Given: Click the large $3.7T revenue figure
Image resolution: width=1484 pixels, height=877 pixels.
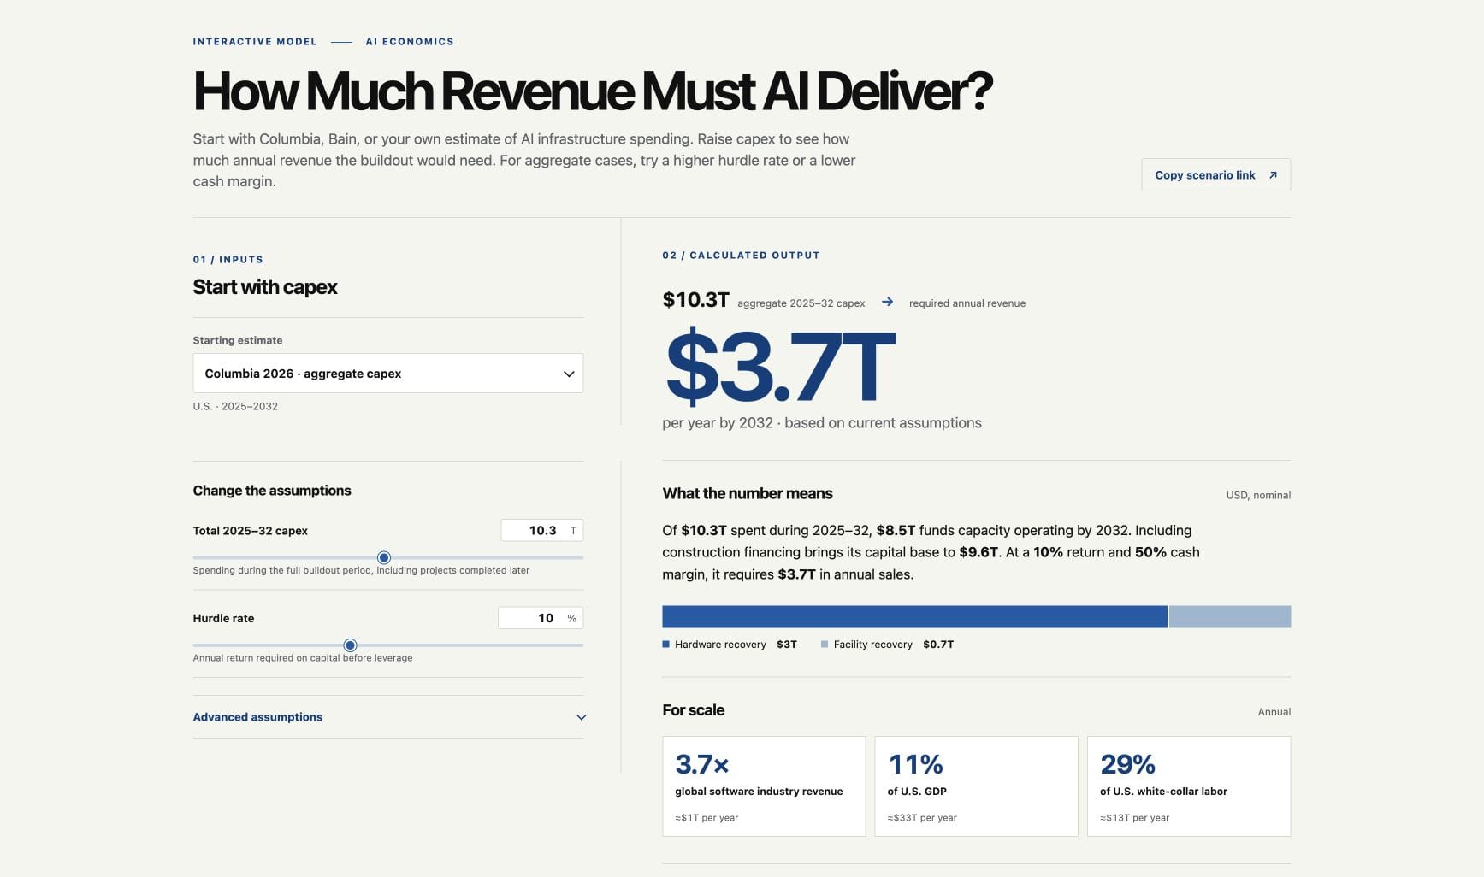Looking at the screenshot, I should coord(780,367).
